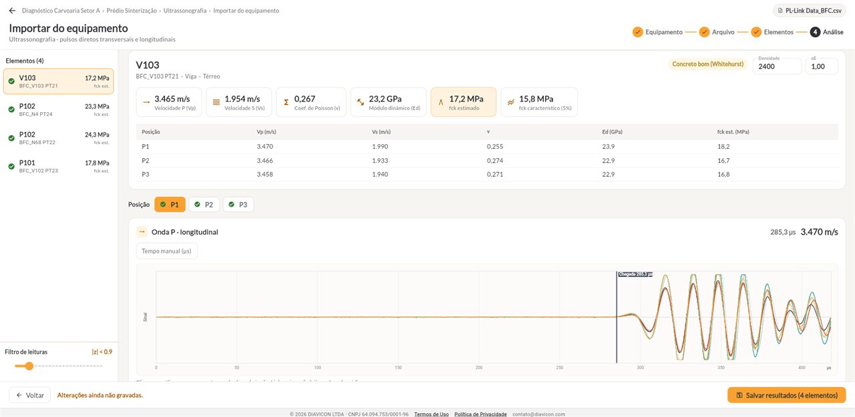
Task: Switch to position P1 tab
Action: click(170, 204)
